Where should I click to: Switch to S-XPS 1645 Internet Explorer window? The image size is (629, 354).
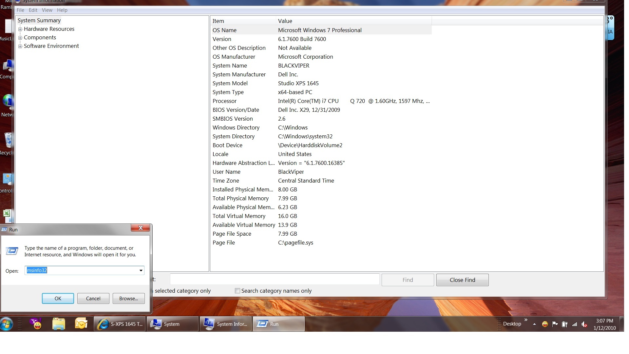pos(120,324)
